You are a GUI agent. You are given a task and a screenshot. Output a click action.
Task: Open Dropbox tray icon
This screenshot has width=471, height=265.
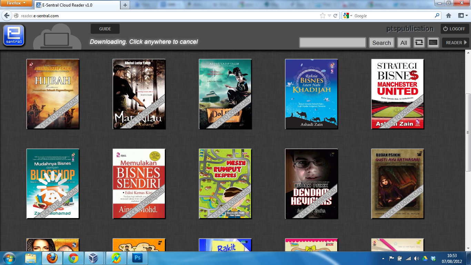tap(433, 258)
